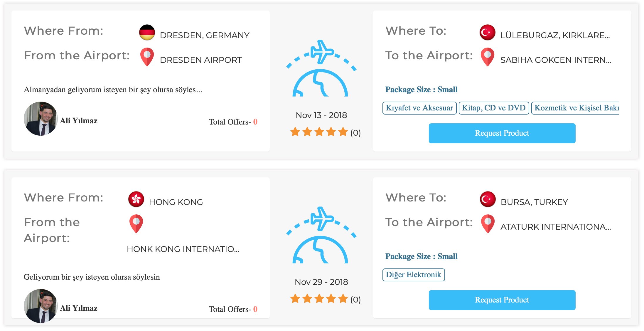Click the Hong Kong flag icon
Screen dimensions: 644x331
click(136, 199)
